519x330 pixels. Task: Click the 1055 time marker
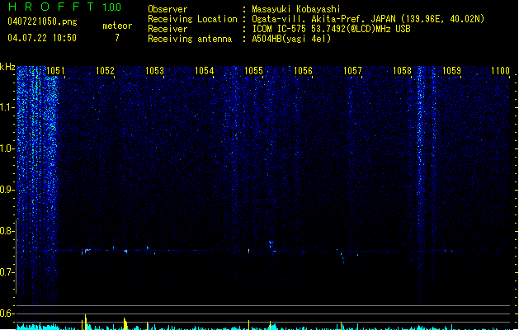tap(253, 71)
